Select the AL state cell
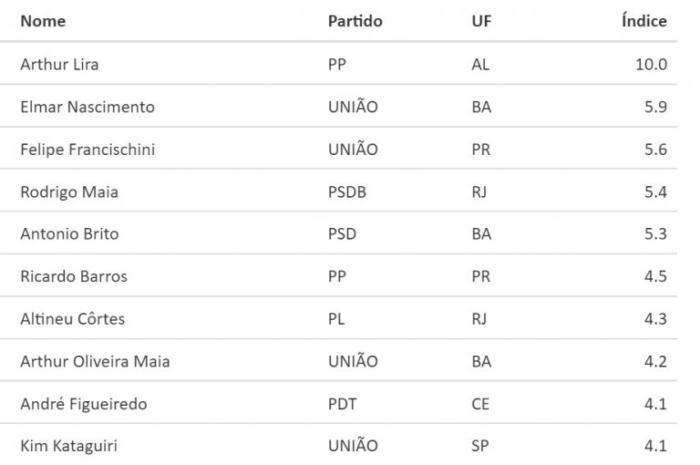Viewport: 700px width, 465px height. pyautogui.click(x=481, y=65)
